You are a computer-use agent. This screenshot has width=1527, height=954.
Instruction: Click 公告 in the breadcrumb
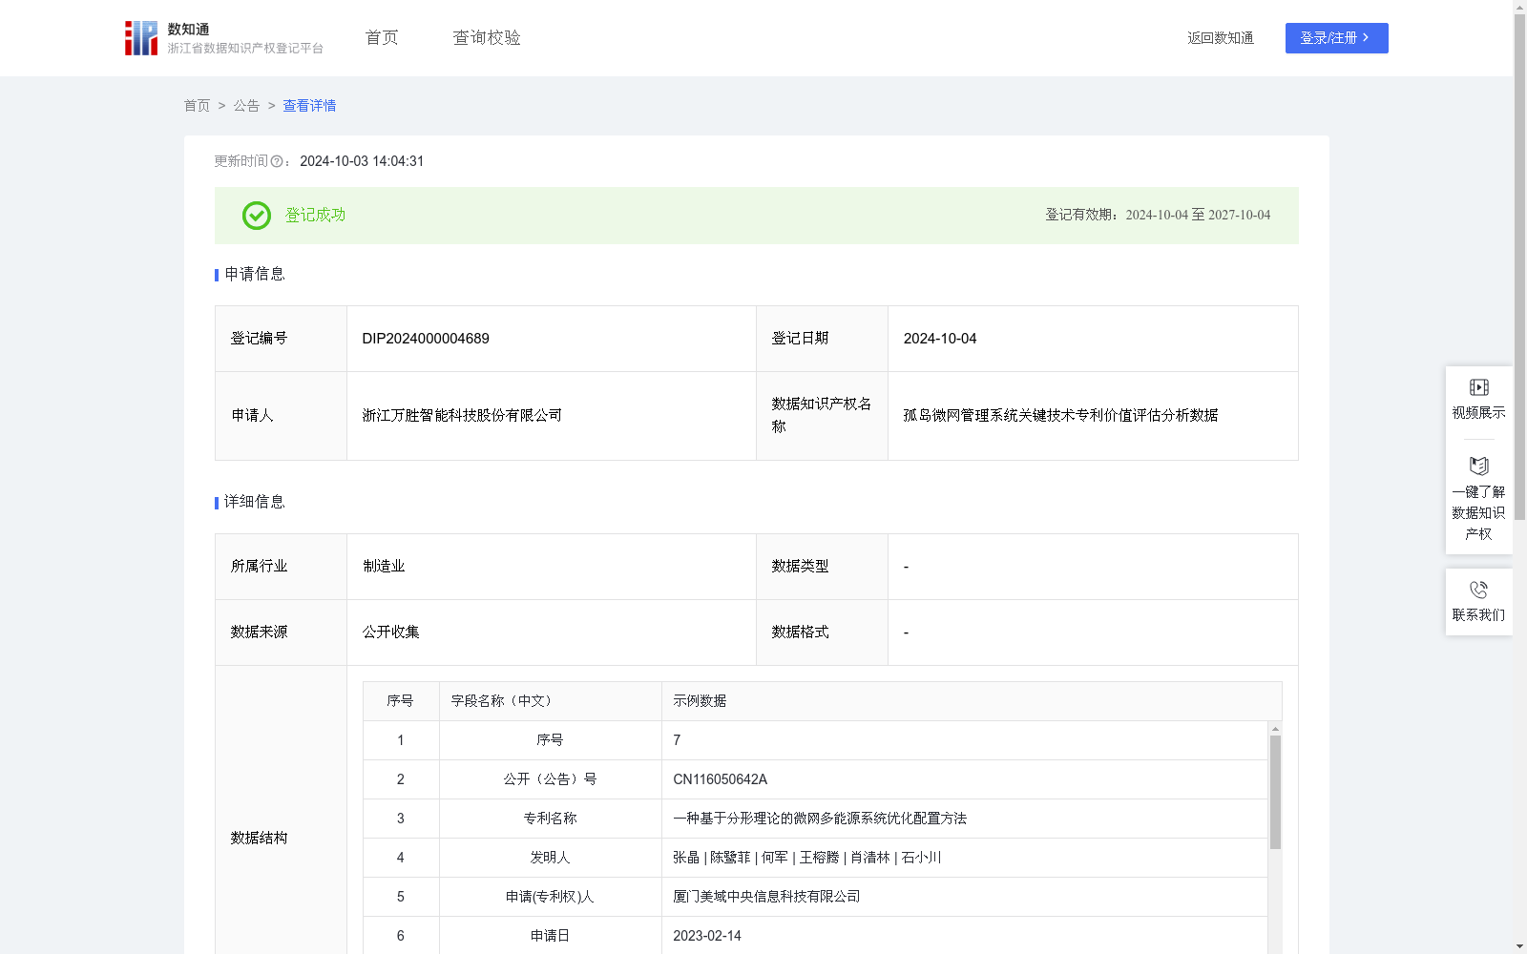click(246, 106)
